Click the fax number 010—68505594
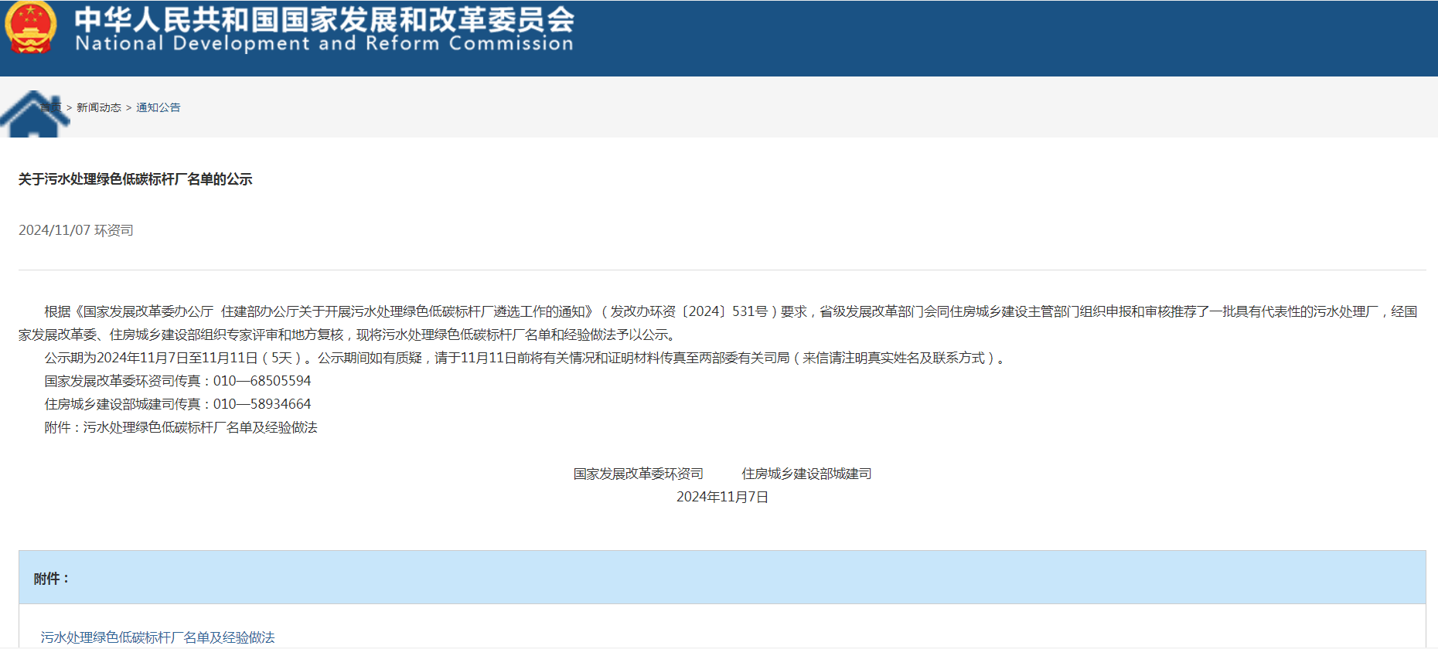The width and height of the screenshot is (1438, 649). pos(262,381)
